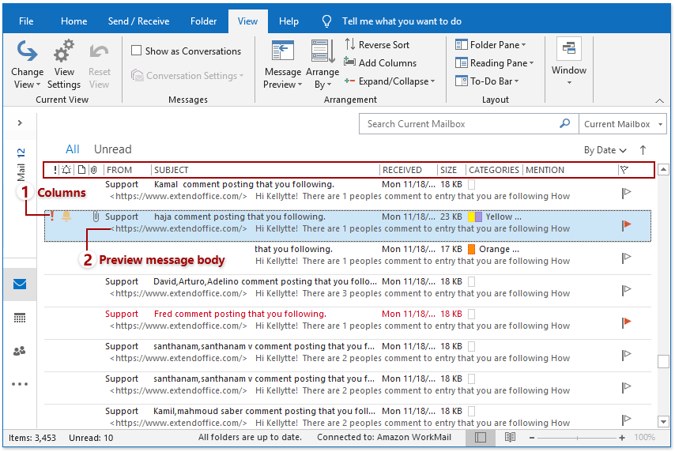Click the search magnifier icon
The image size is (675, 452).
point(564,124)
